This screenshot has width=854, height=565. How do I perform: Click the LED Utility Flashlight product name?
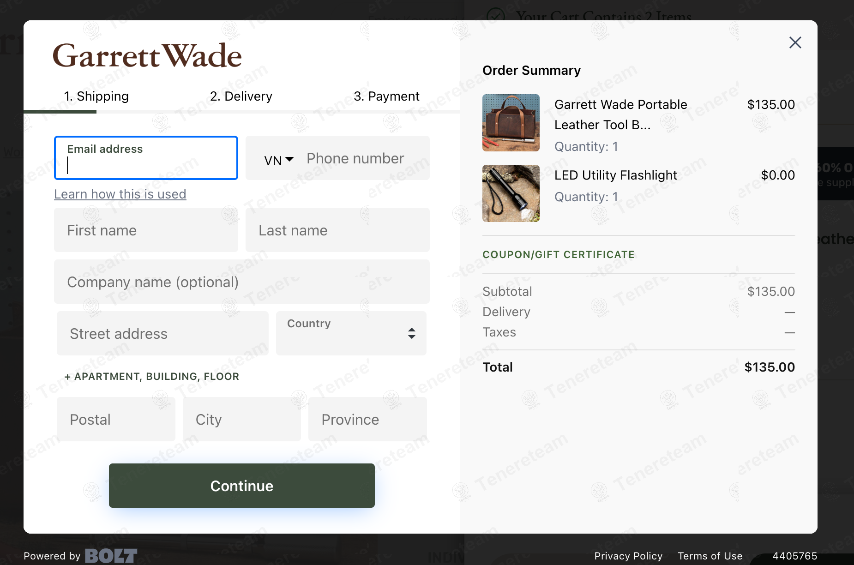click(x=615, y=175)
